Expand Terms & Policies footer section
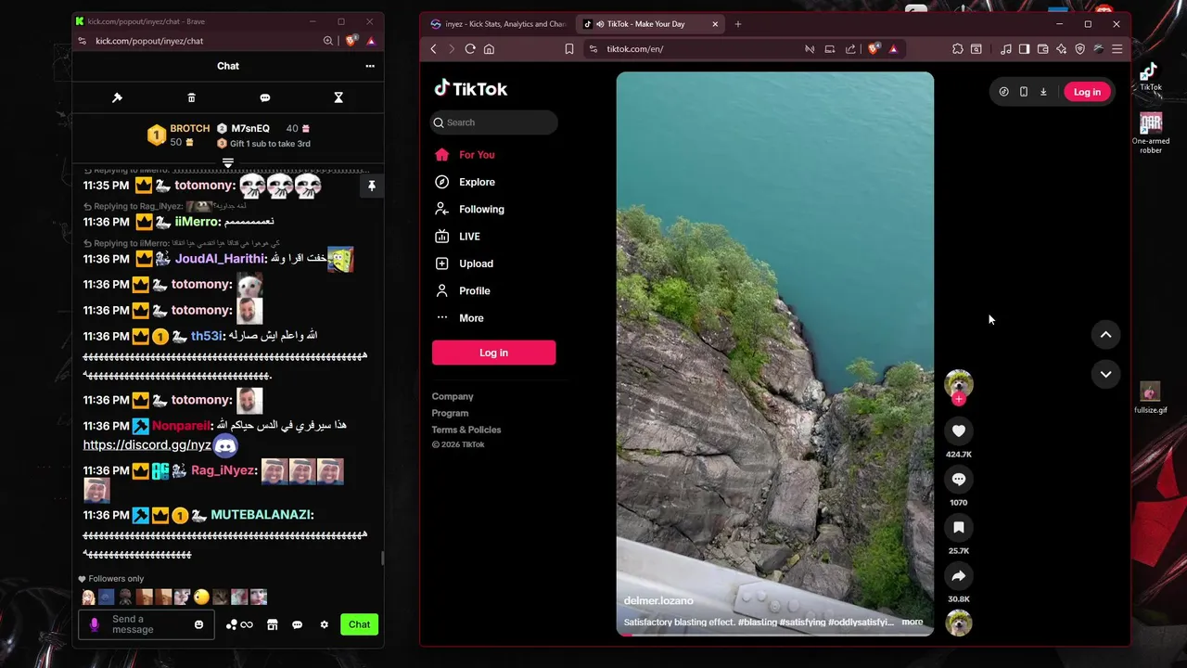The height and width of the screenshot is (668, 1187). pyautogui.click(x=466, y=430)
